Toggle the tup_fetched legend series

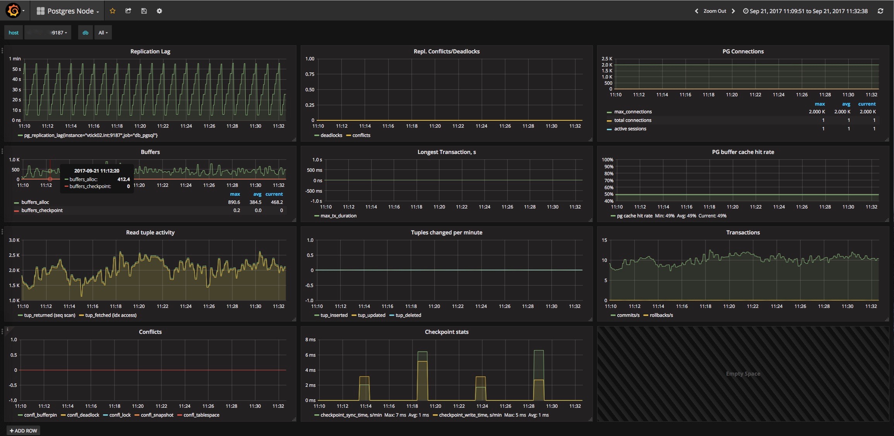(110, 315)
